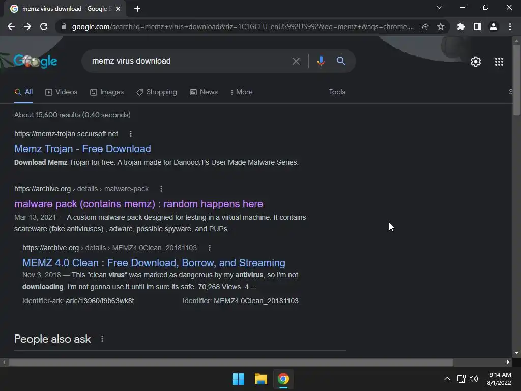
Task: Click the horizontal scrollbar thumb
Action: [230, 362]
